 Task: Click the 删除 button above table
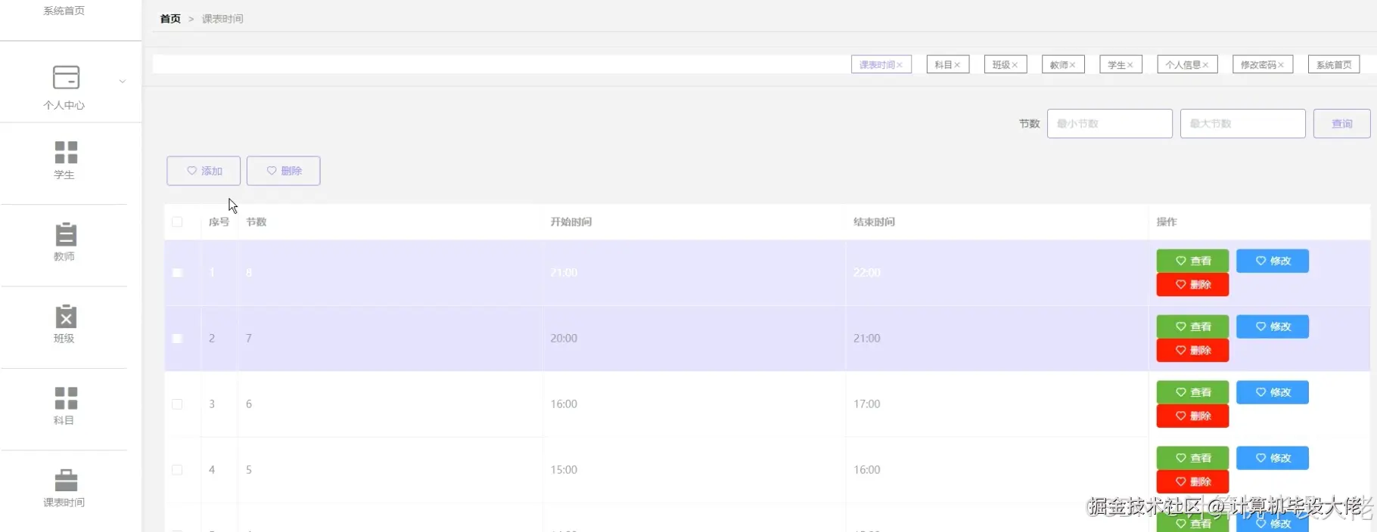click(284, 171)
